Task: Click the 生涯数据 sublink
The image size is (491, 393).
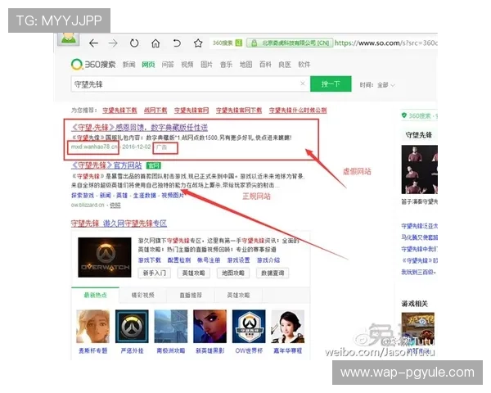Action: coord(145,195)
